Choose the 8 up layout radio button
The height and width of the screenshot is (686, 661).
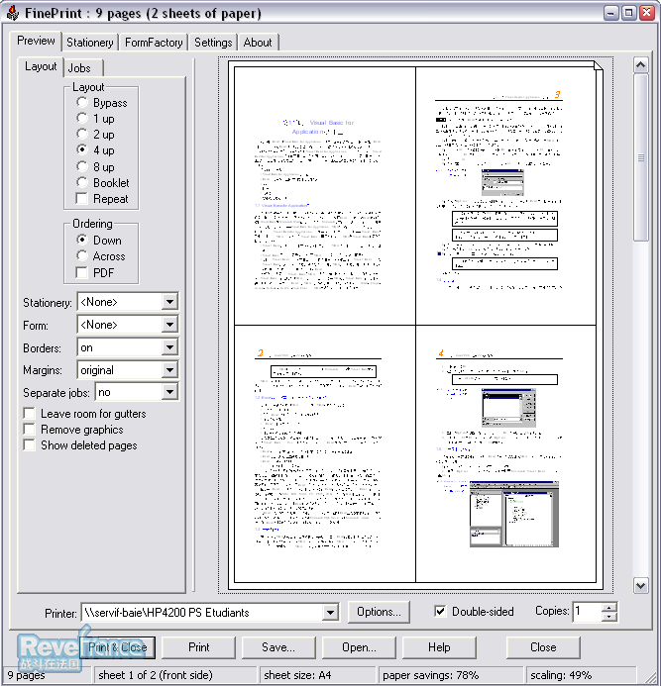click(82, 166)
